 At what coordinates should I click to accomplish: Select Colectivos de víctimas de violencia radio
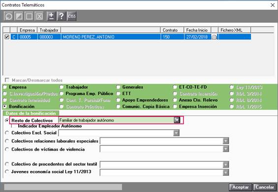point(7,149)
